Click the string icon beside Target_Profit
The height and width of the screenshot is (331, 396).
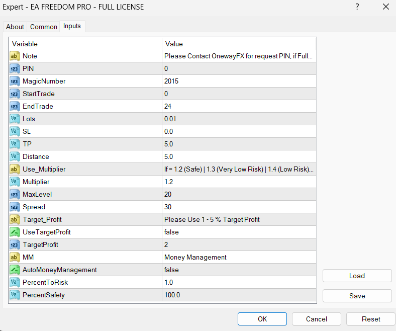(15, 219)
